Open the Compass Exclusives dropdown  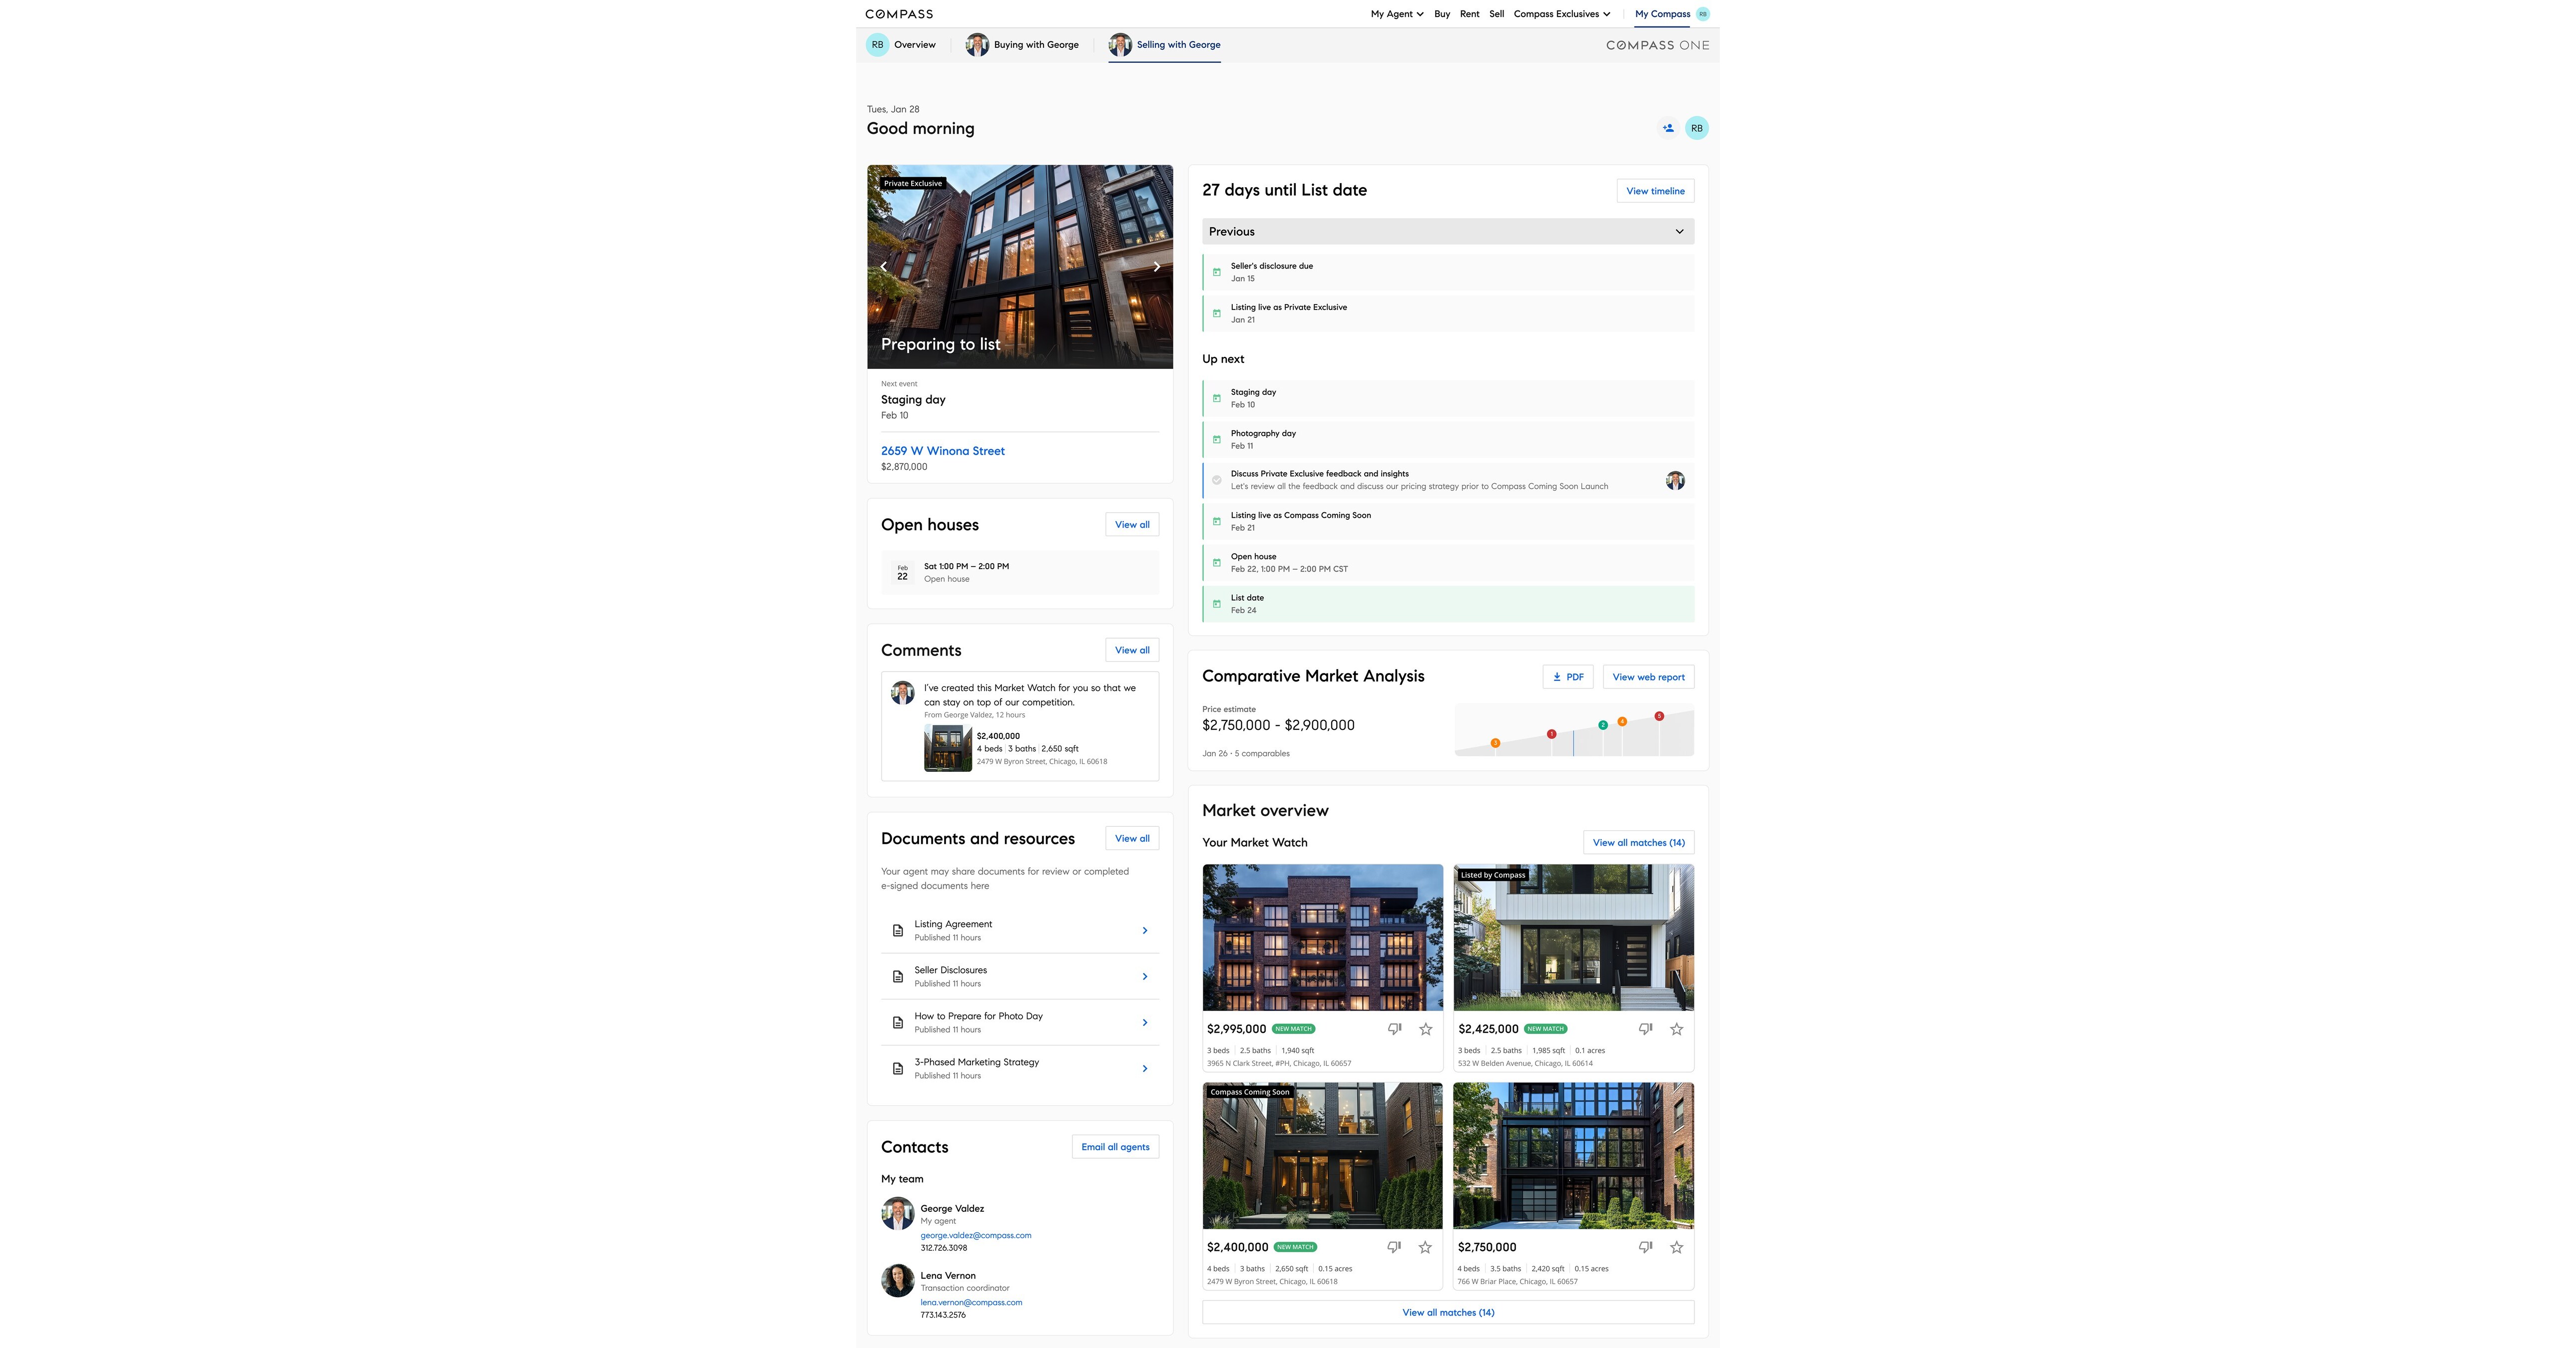point(1560,14)
